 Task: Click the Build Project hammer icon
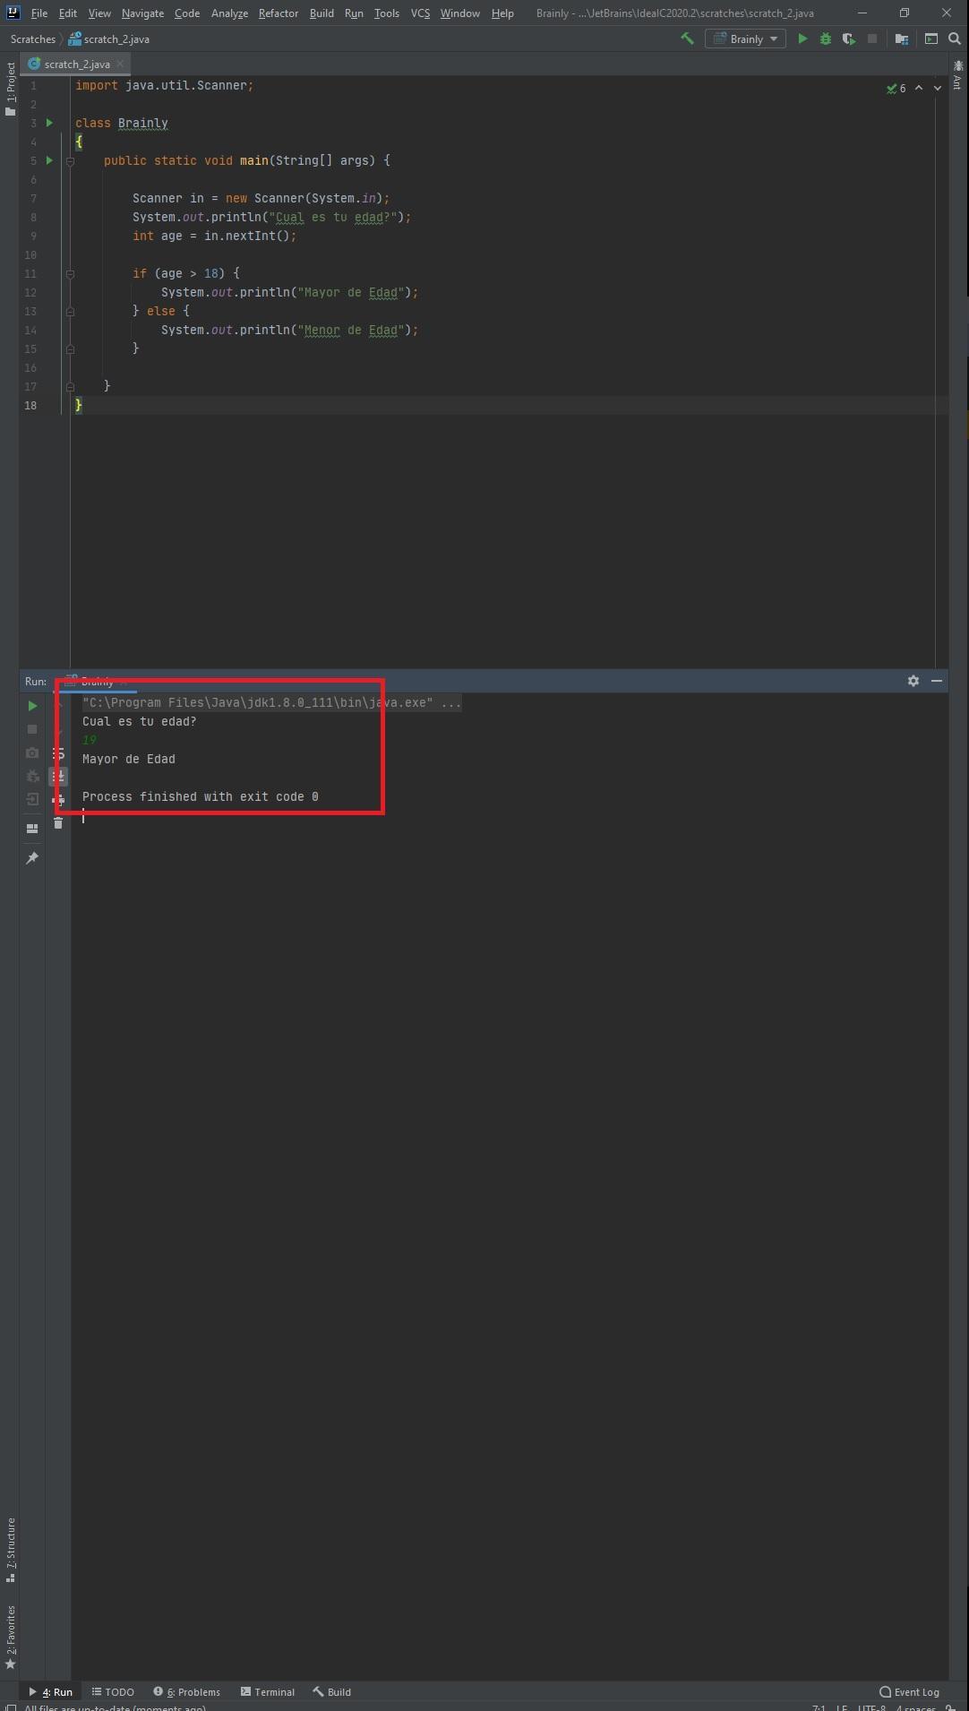coord(687,39)
